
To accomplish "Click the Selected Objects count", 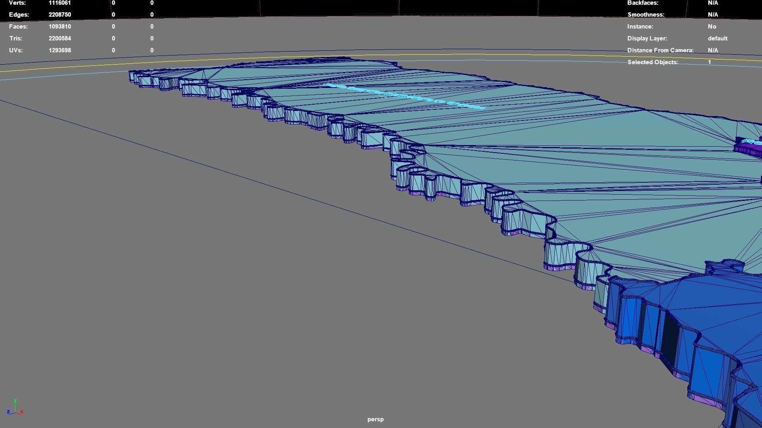I will pyautogui.click(x=710, y=62).
